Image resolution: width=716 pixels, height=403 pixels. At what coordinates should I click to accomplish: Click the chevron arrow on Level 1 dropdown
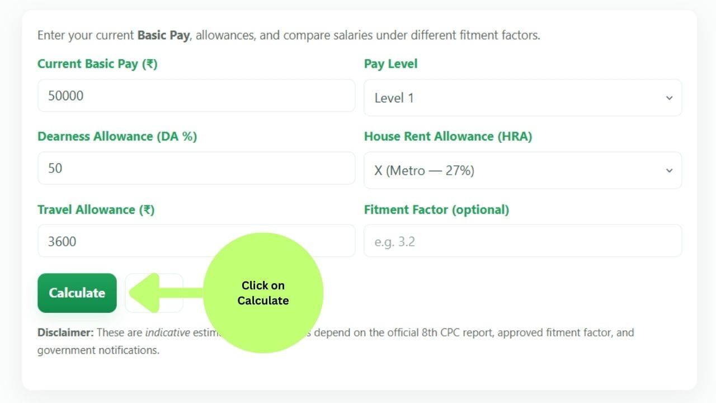coord(669,98)
